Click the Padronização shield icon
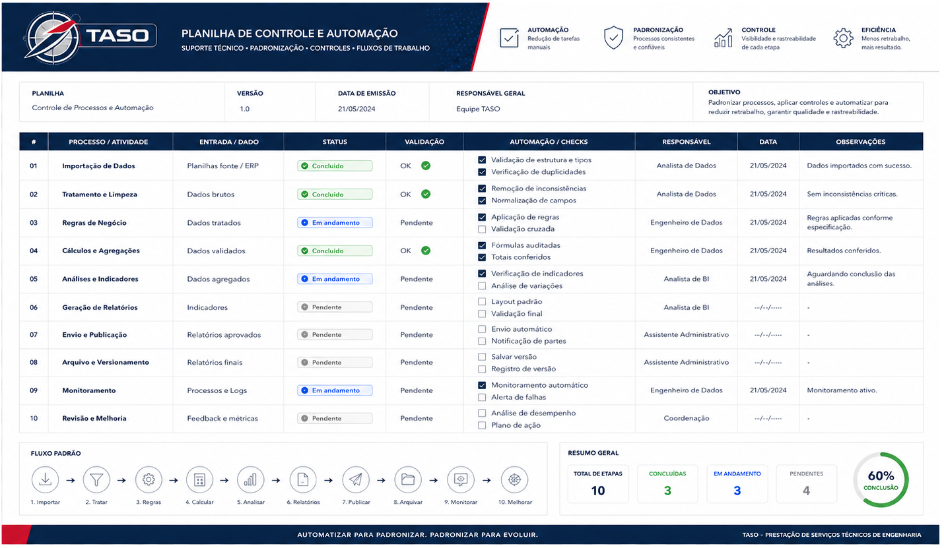The width and height of the screenshot is (944, 548). pyautogui.click(x=613, y=38)
